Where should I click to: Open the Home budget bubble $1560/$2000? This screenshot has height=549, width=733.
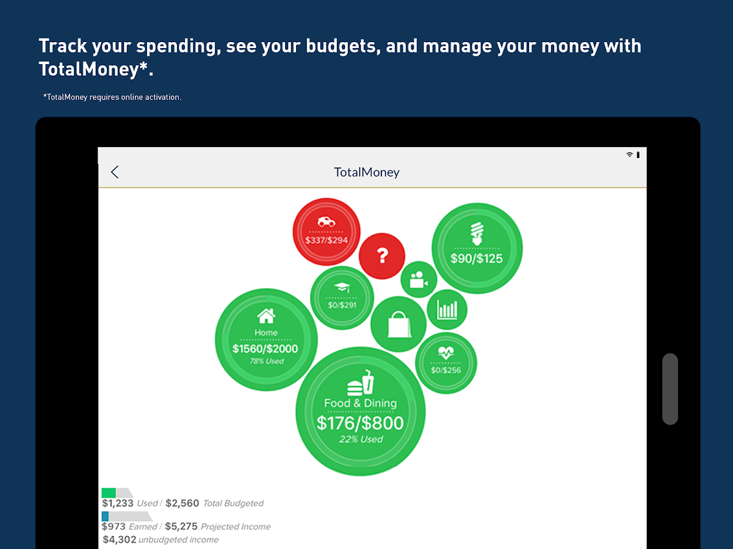click(266, 340)
